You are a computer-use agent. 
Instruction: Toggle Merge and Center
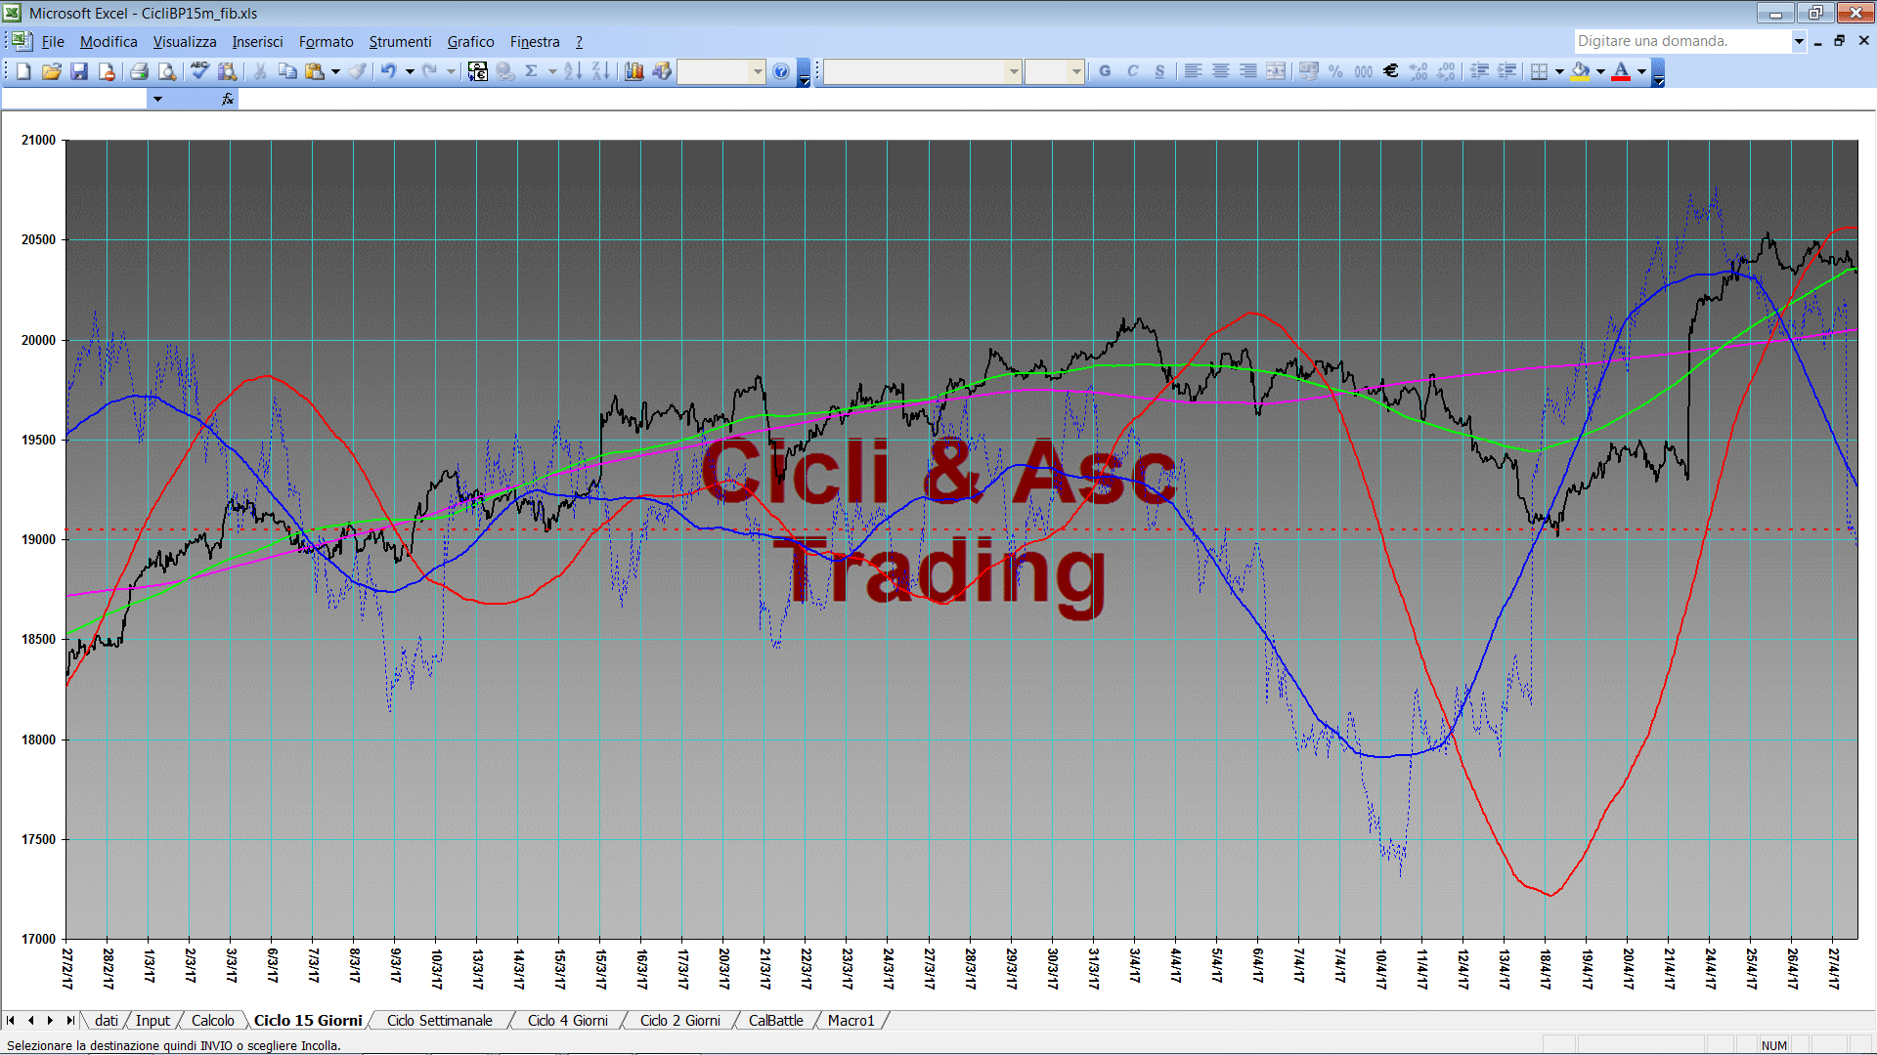click(1276, 71)
